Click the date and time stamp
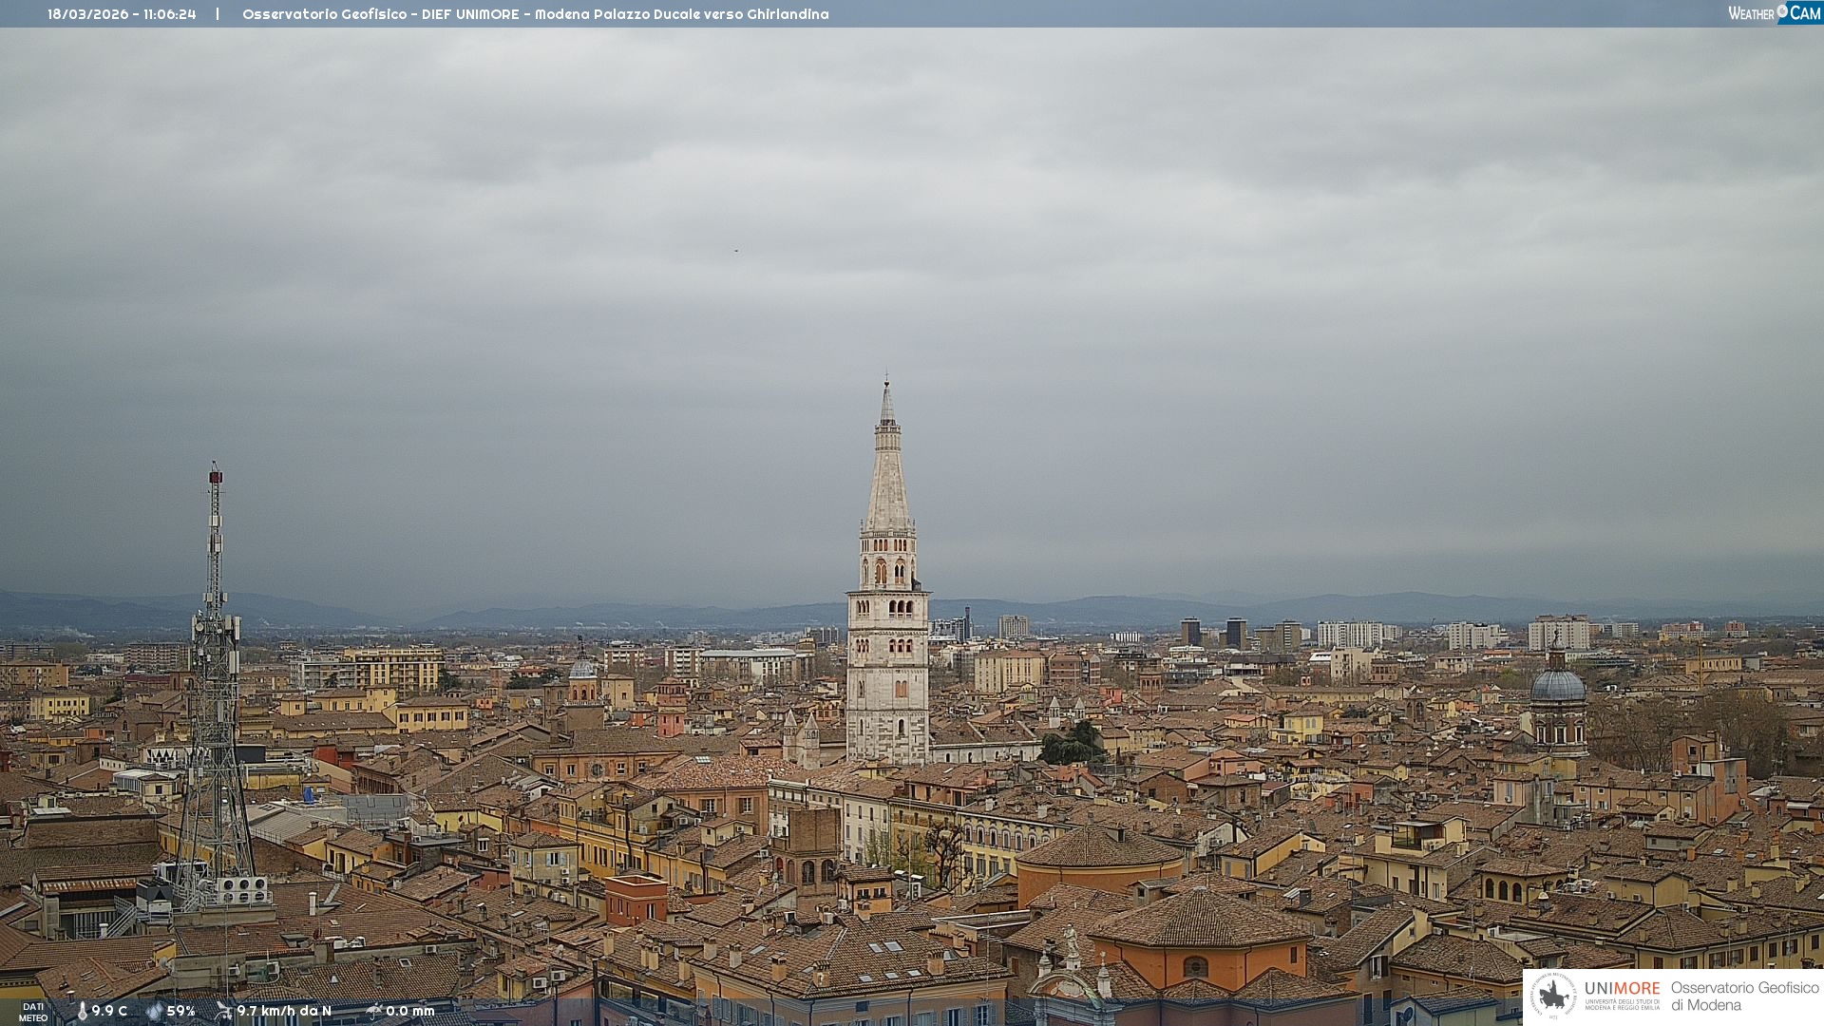The width and height of the screenshot is (1824, 1026). point(122,14)
